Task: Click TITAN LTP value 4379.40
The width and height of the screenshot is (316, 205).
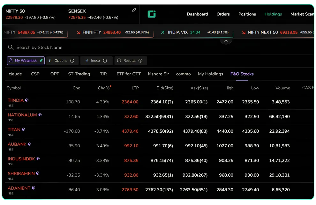Action: coord(130,131)
